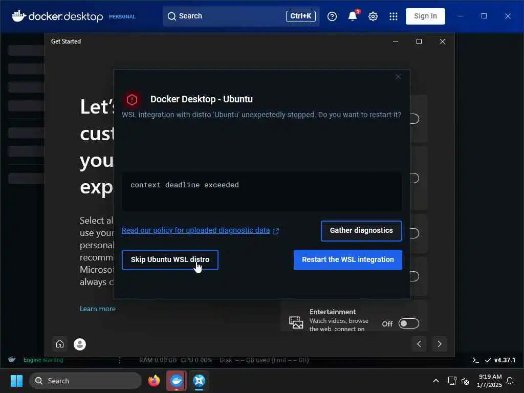Click PERSONAL plan label
The image size is (524, 393).
122,17
